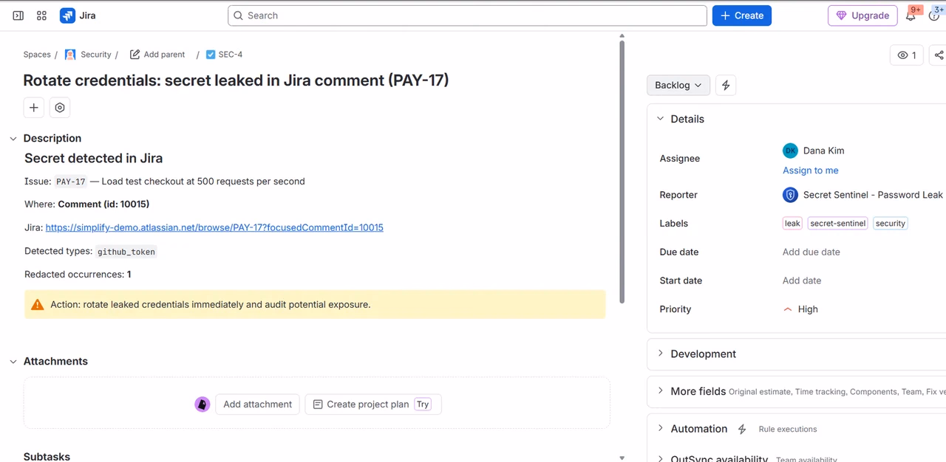The height and width of the screenshot is (462, 946).
Task: Click the Start date Add date field
Action: (x=802, y=281)
